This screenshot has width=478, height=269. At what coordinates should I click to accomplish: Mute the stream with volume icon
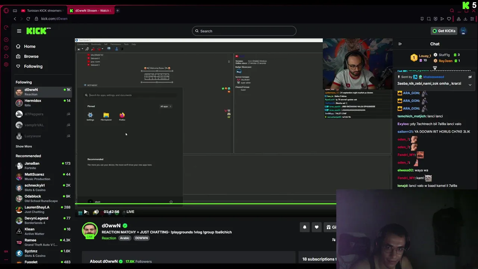tap(96, 212)
